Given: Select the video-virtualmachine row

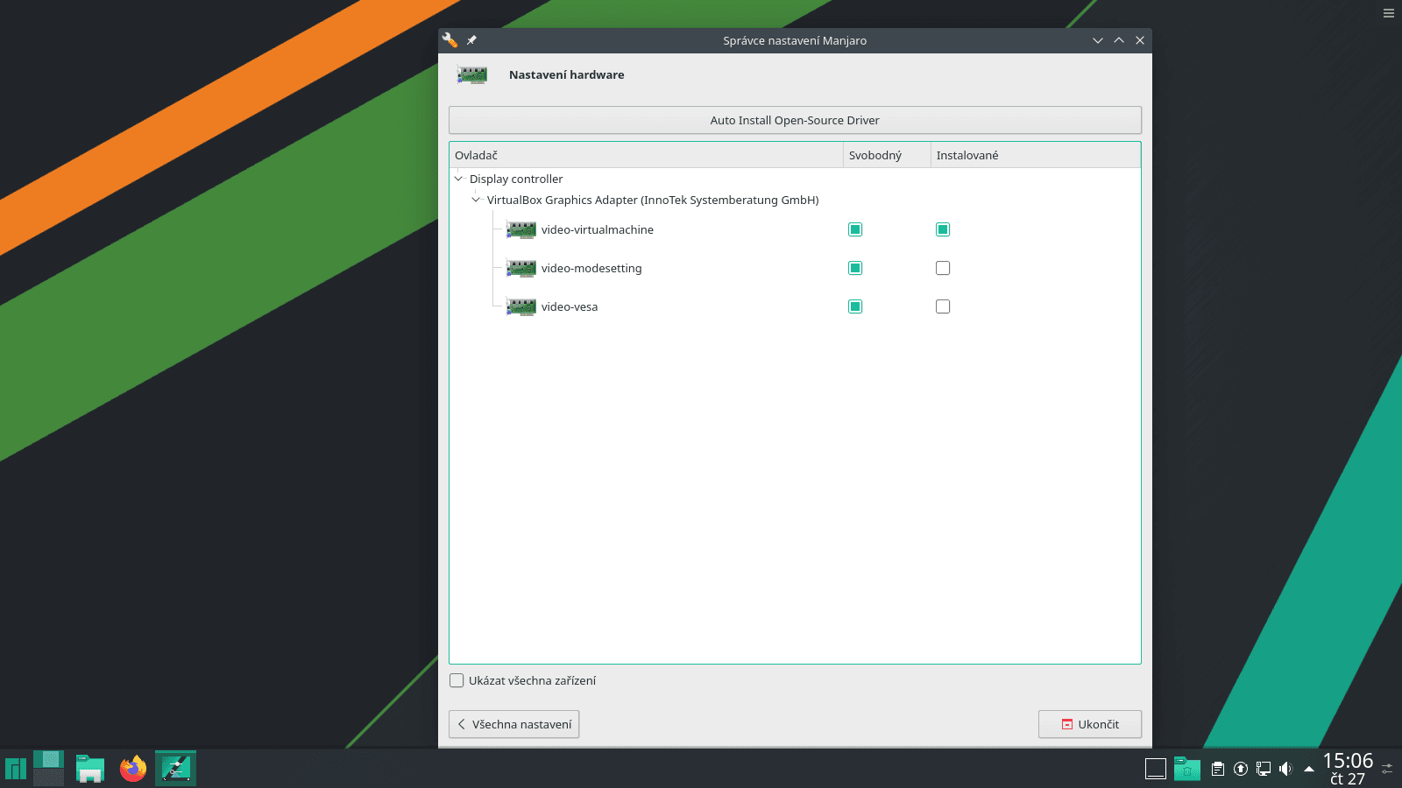Looking at the screenshot, I should [x=795, y=229].
